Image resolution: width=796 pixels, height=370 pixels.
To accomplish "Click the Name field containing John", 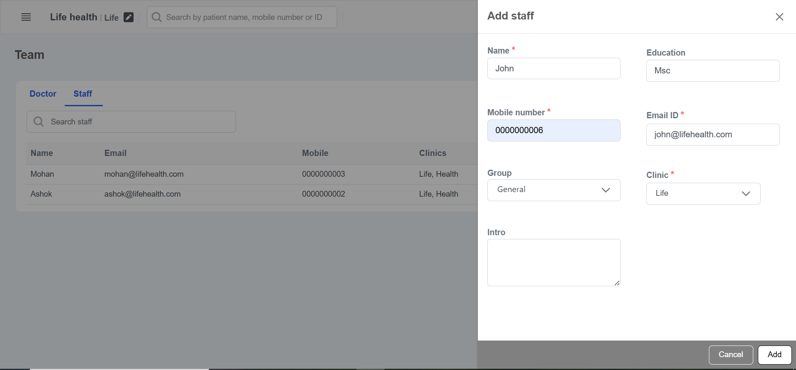I will click(553, 68).
